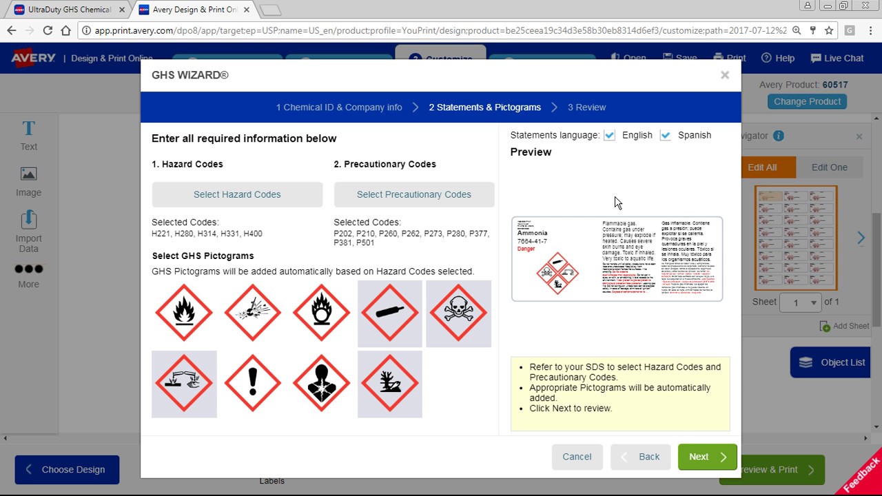Toggle the environment hazard pictogram
This screenshot has width=882, height=496.
click(390, 384)
